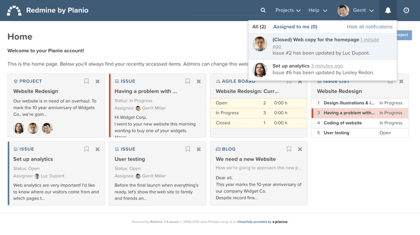The height and width of the screenshot is (235, 420).
Task: Click Hide all notifications link
Action: point(369,27)
